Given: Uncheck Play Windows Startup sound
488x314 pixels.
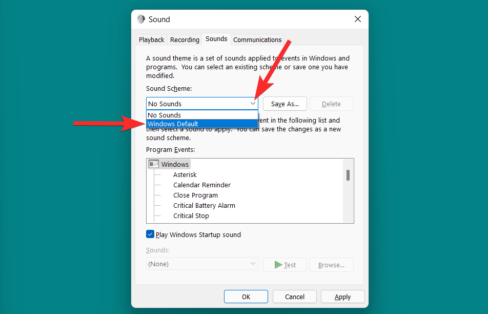Looking at the screenshot, I should point(150,234).
